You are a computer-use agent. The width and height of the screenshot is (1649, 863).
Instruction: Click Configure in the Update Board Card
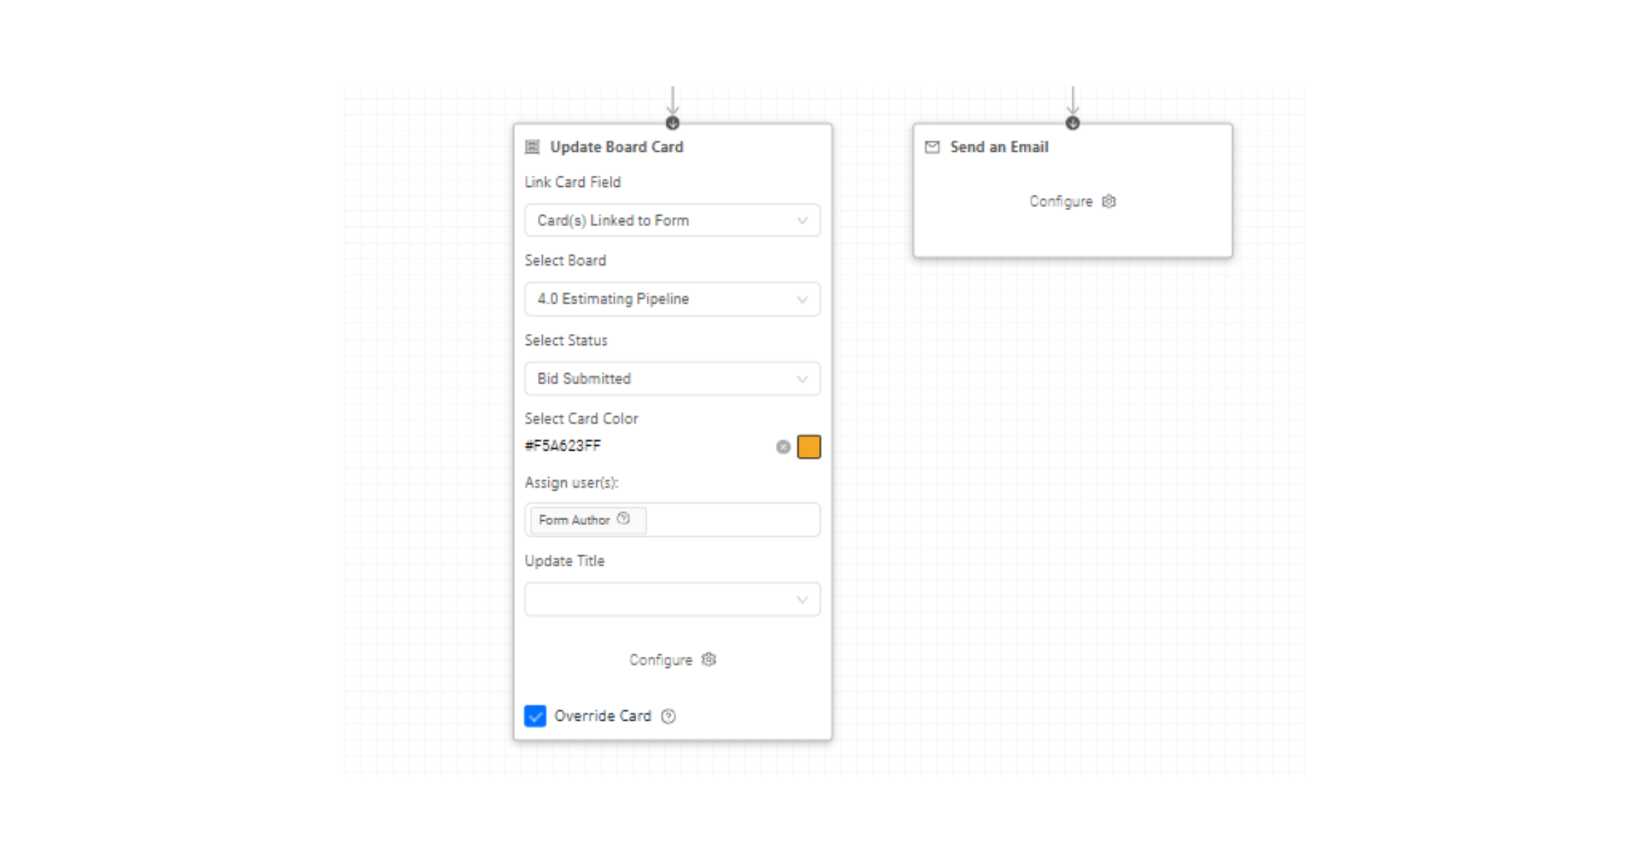[661, 660]
